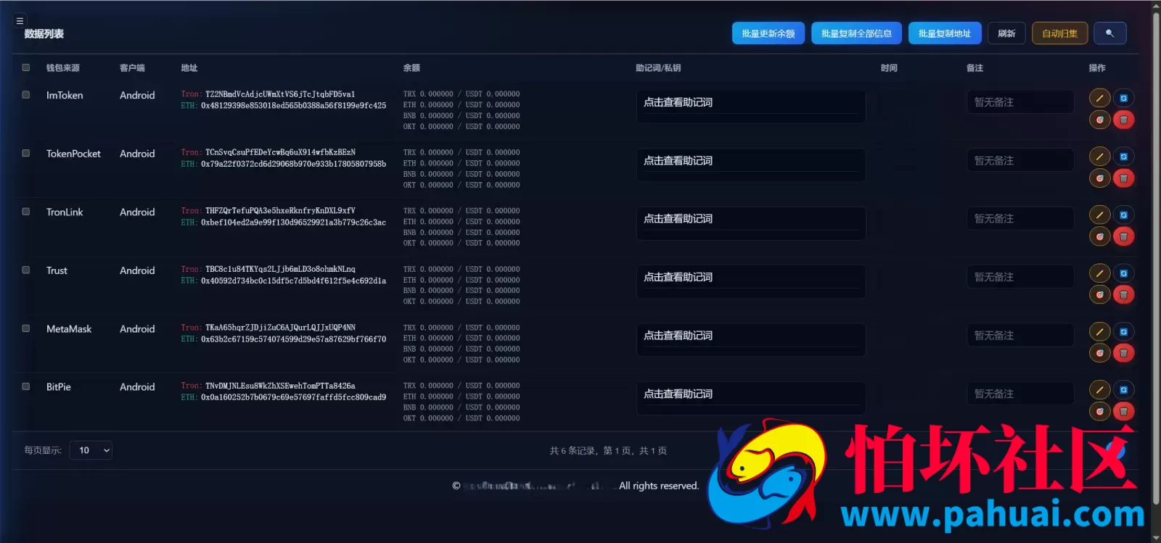Click the 批量复制全部信息 button

(x=856, y=33)
